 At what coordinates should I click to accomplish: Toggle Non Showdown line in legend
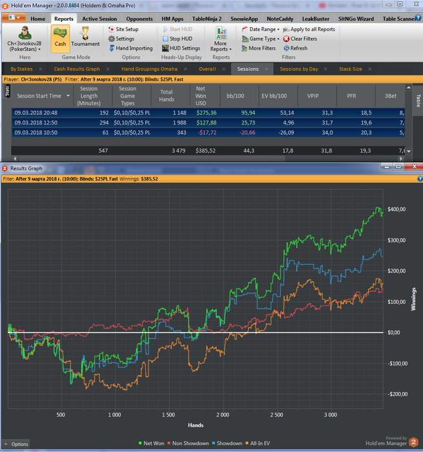[x=188, y=444]
